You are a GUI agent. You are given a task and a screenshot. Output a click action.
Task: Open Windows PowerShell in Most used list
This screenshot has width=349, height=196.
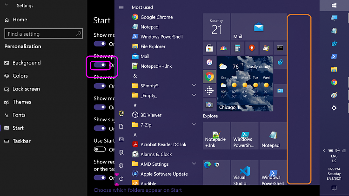pyautogui.click(x=157, y=37)
